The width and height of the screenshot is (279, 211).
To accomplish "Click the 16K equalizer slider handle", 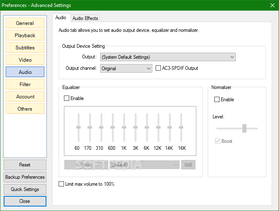I will [181, 127].
